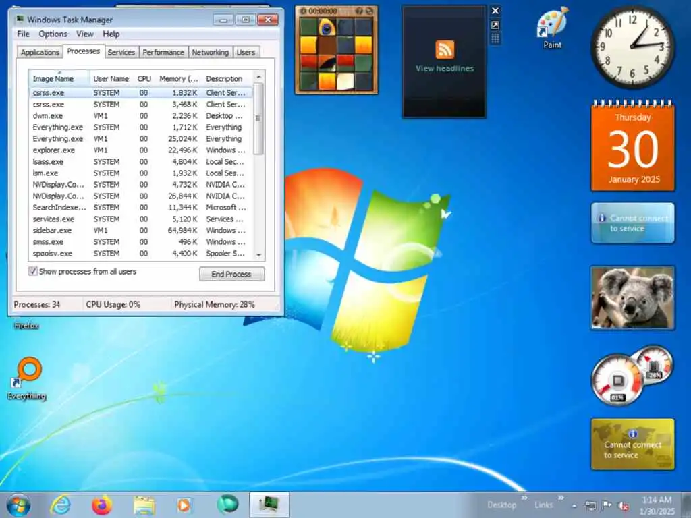Click the Desktop toolbar label on taskbar
Image resolution: width=691 pixels, height=518 pixels.
click(502, 505)
